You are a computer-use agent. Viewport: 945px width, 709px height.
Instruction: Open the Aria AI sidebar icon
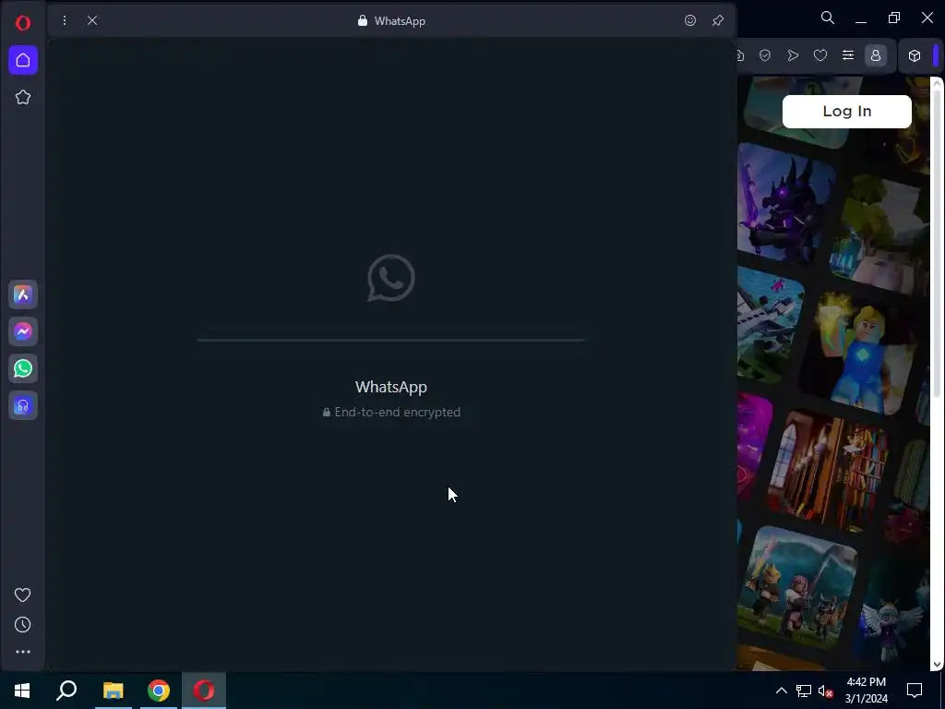(23, 294)
